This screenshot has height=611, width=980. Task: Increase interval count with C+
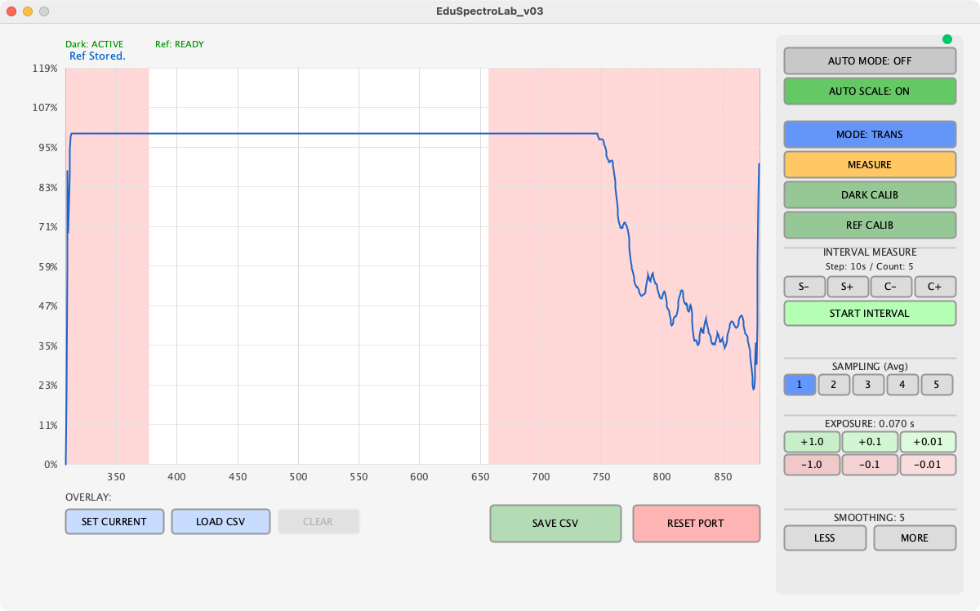[935, 287]
